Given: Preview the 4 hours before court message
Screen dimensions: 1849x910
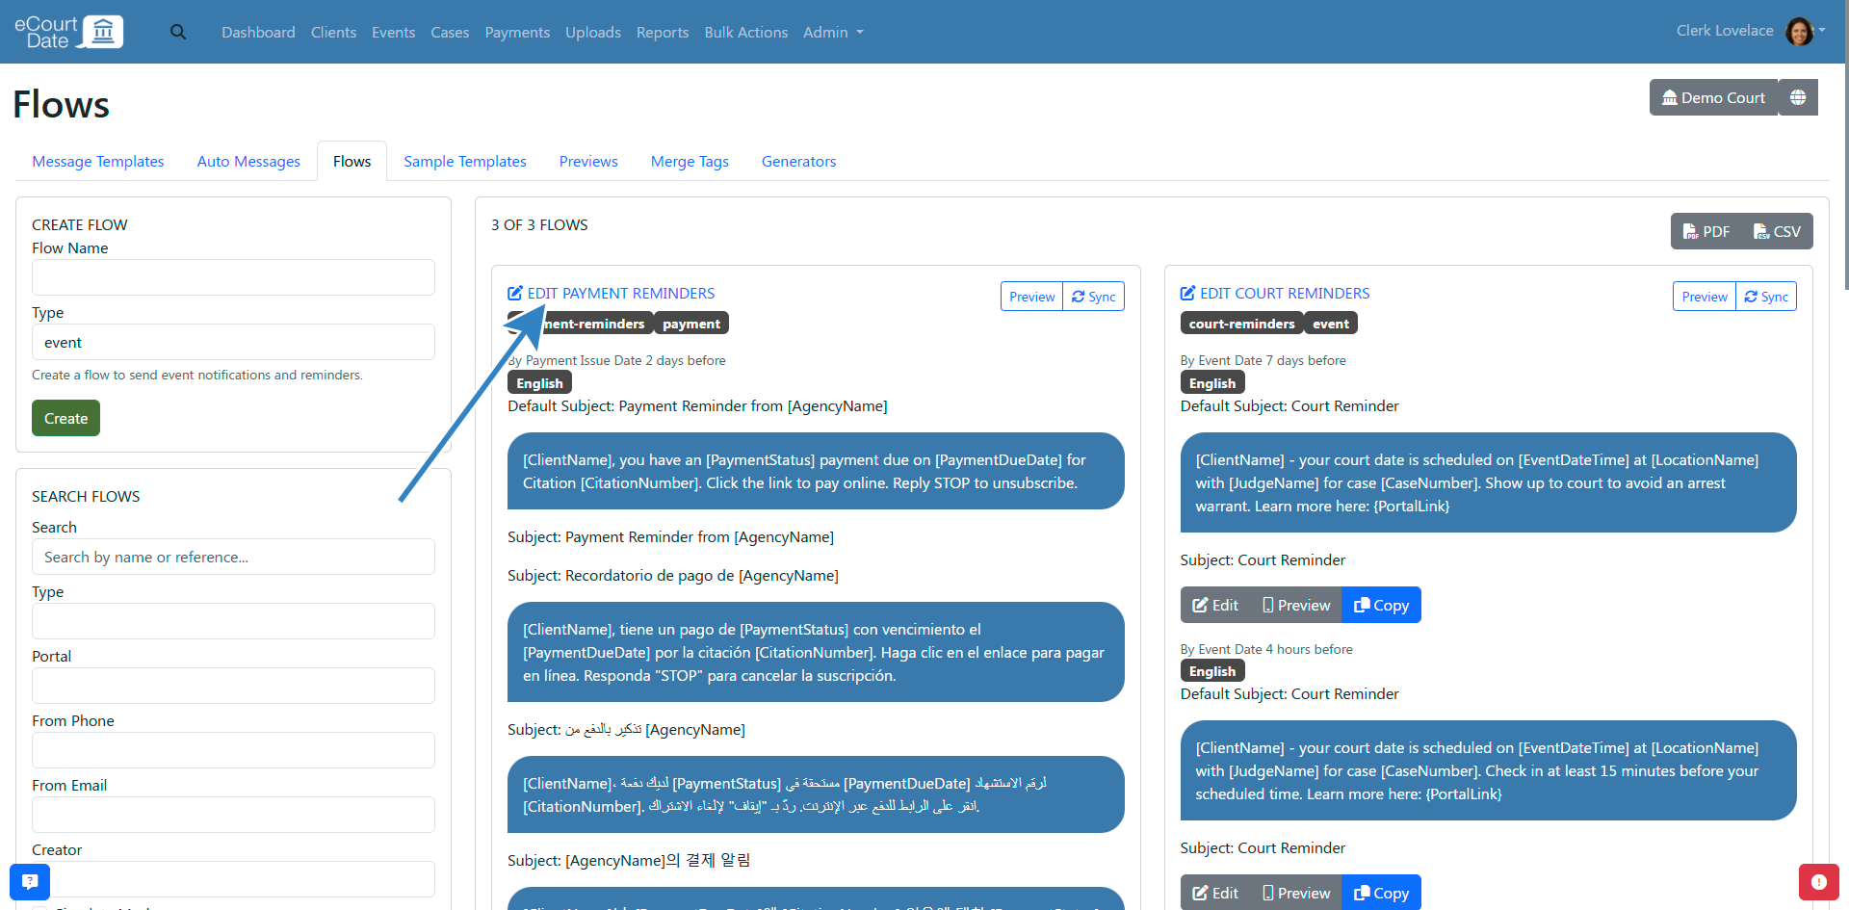Looking at the screenshot, I should point(1296,893).
